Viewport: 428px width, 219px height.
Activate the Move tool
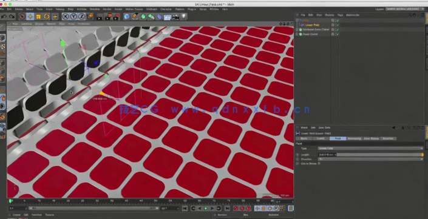pos(30,16)
